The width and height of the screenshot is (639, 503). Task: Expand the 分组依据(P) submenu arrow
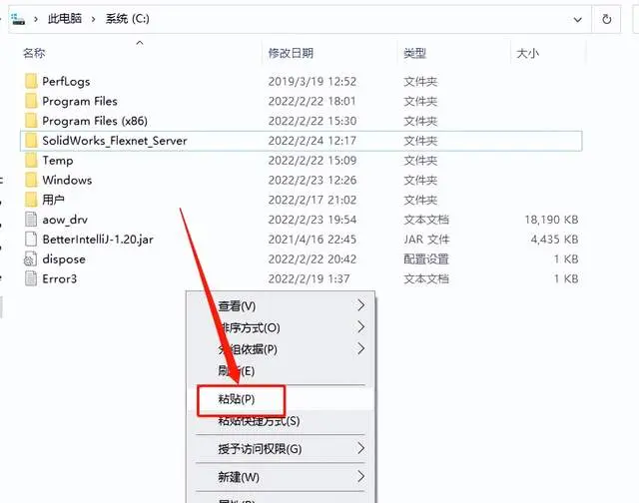[360, 348]
